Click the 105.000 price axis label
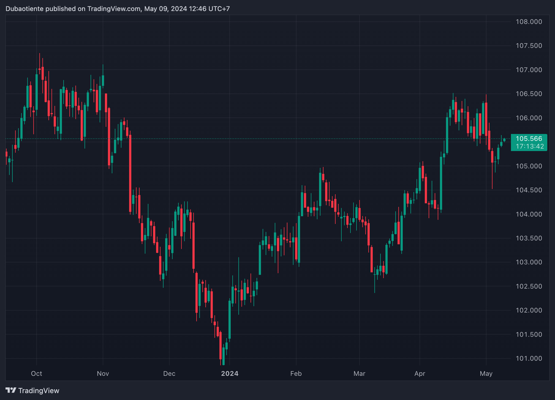555x400 pixels. pyautogui.click(x=529, y=166)
